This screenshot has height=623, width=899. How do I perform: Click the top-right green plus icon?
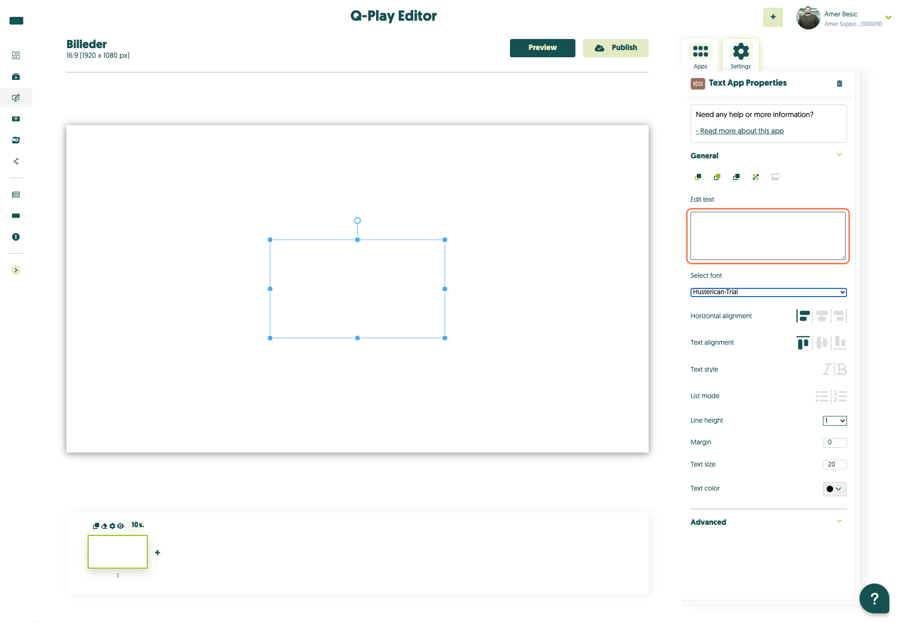[773, 17]
